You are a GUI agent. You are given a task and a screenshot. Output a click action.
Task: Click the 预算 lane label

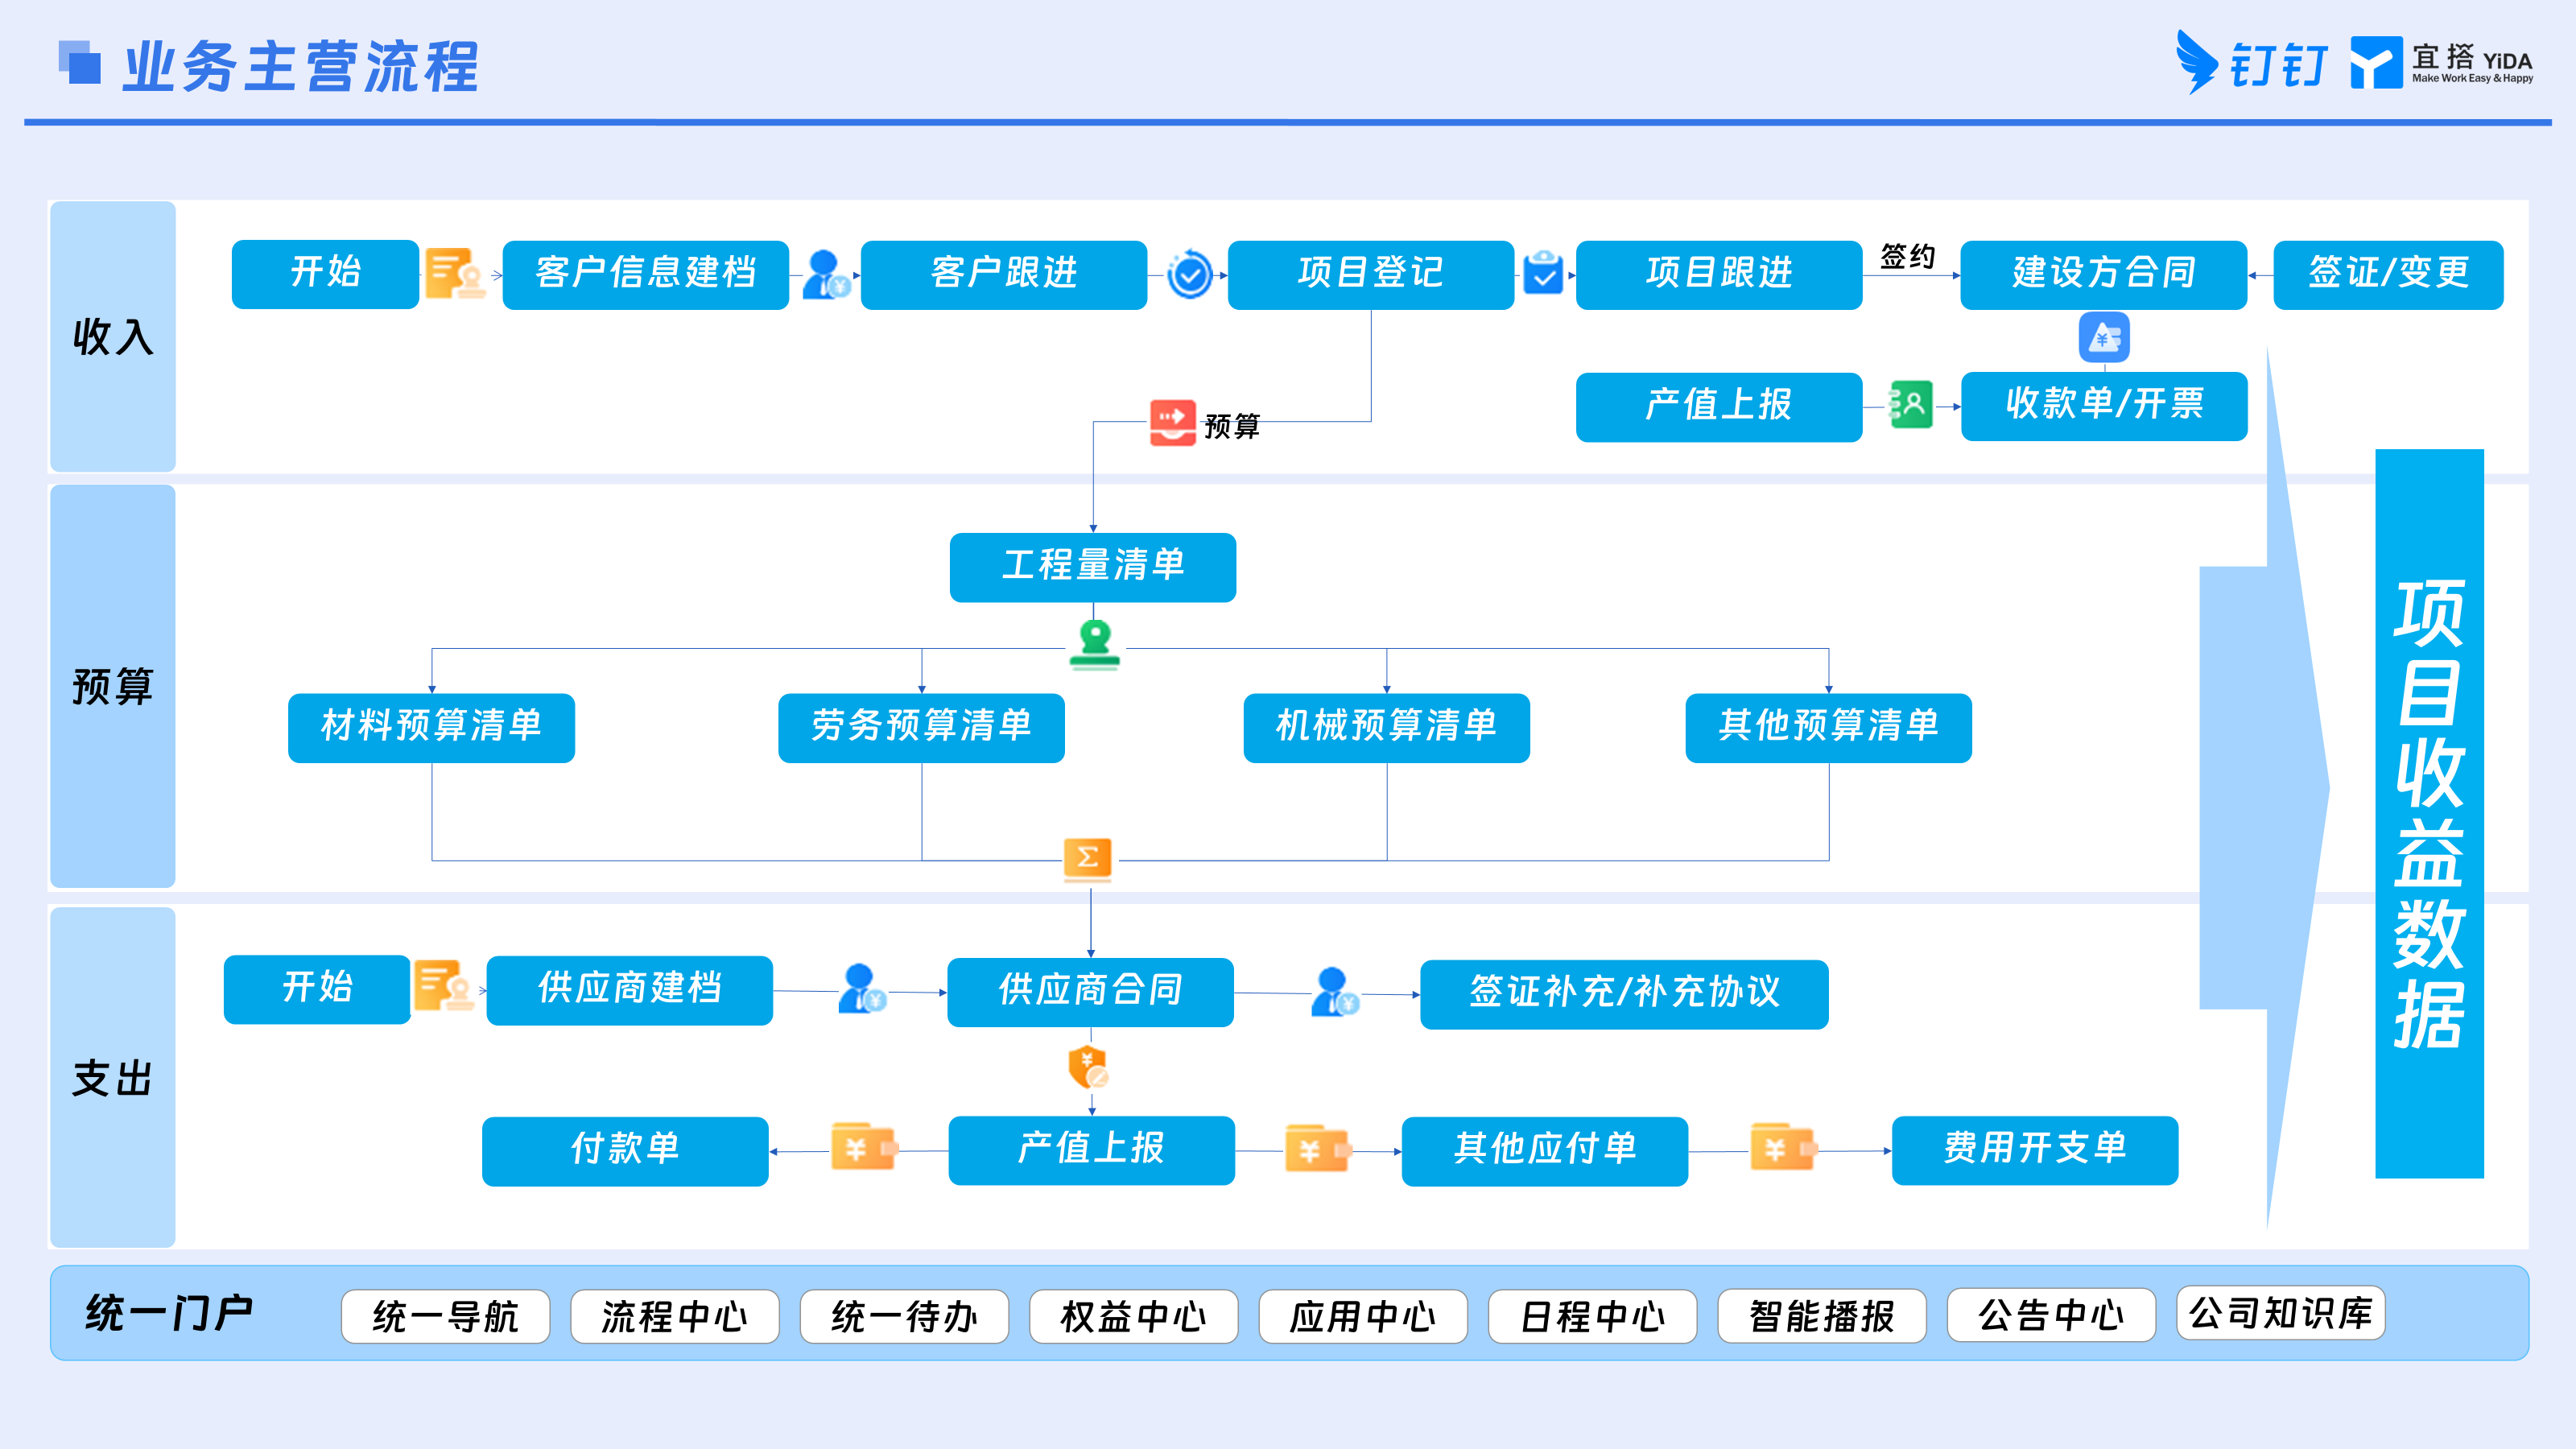pos(113,686)
